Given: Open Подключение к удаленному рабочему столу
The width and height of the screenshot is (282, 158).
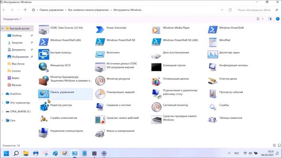Looking at the screenshot, I should 174,93.
